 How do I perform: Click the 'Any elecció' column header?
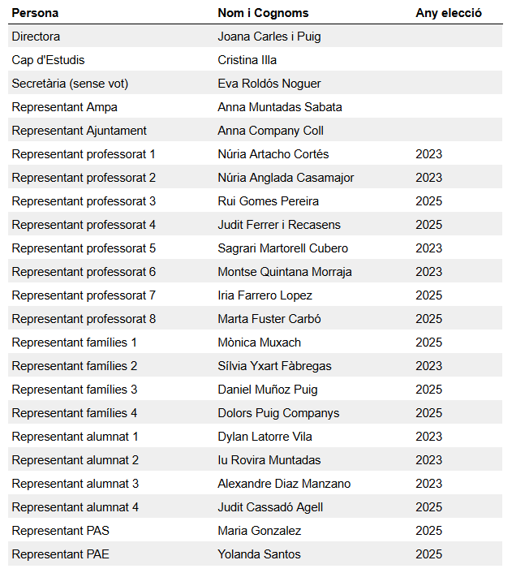pos(449,13)
